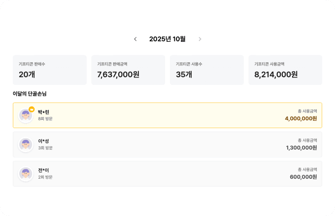Screen dimensions: 335x216
Task: Click 이*성 customer avatar
Action: tap(26, 144)
